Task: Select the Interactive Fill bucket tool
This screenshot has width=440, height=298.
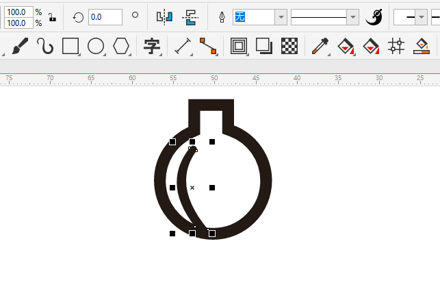Action: [x=346, y=46]
